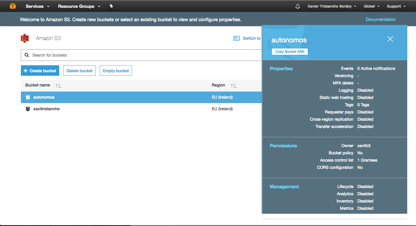Open the Documentation link

coord(381,19)
